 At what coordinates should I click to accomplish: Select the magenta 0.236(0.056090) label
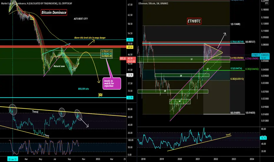coord(252,59)
